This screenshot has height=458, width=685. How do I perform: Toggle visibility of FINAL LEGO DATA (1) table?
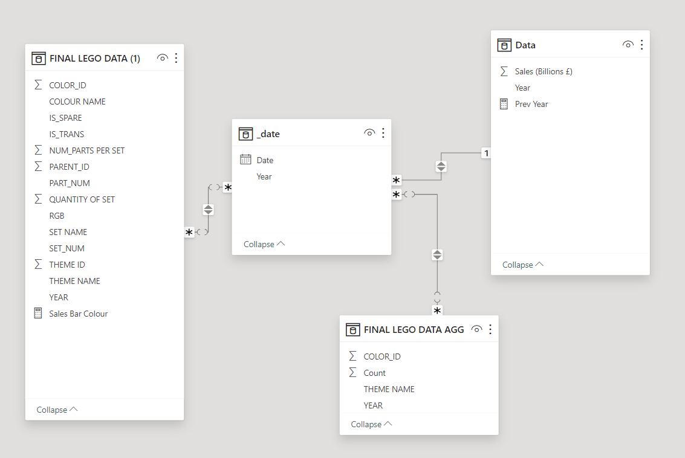[162, 57]
